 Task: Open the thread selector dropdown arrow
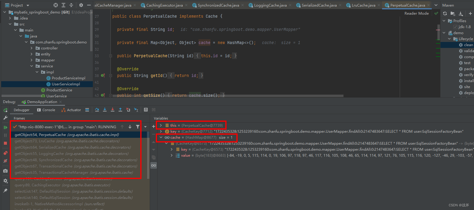(x=146, y=127)
